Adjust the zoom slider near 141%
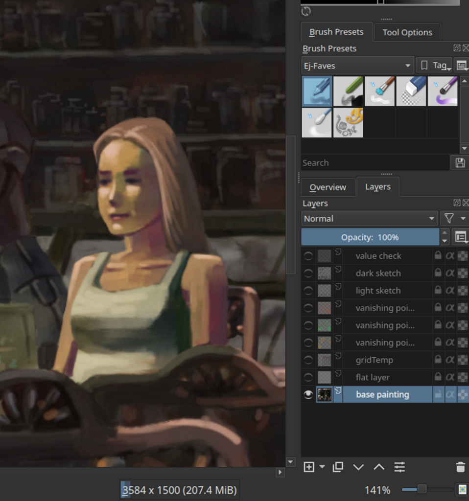 [422, 488]
